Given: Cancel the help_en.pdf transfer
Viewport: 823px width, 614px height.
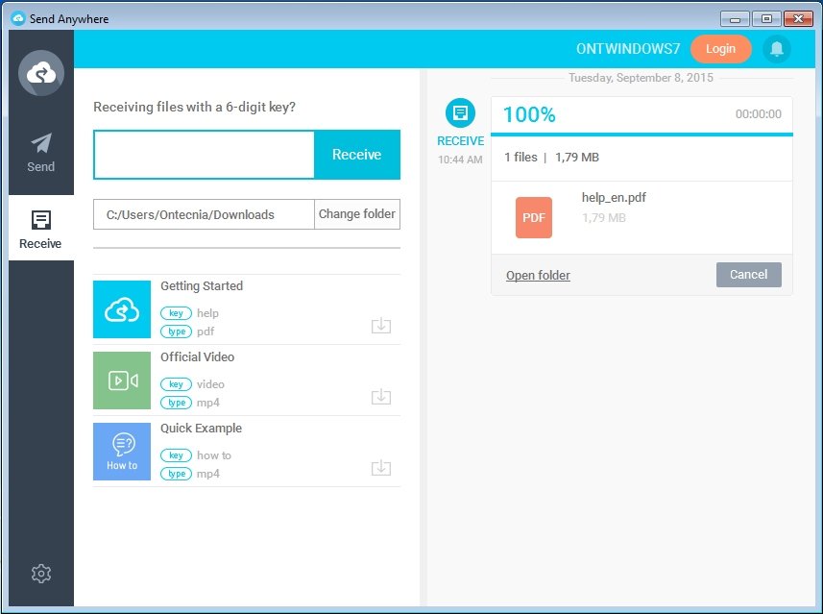Looking at the screenshot, I should (x=748, y=275).
